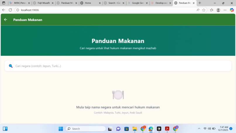Click the large Panduan Makanan banner heading

[x=118, y=41]
